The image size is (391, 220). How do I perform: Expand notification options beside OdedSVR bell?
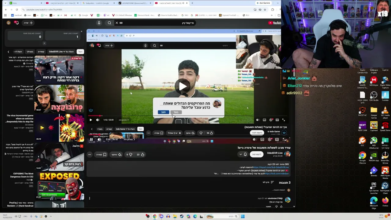pos(241,155)
